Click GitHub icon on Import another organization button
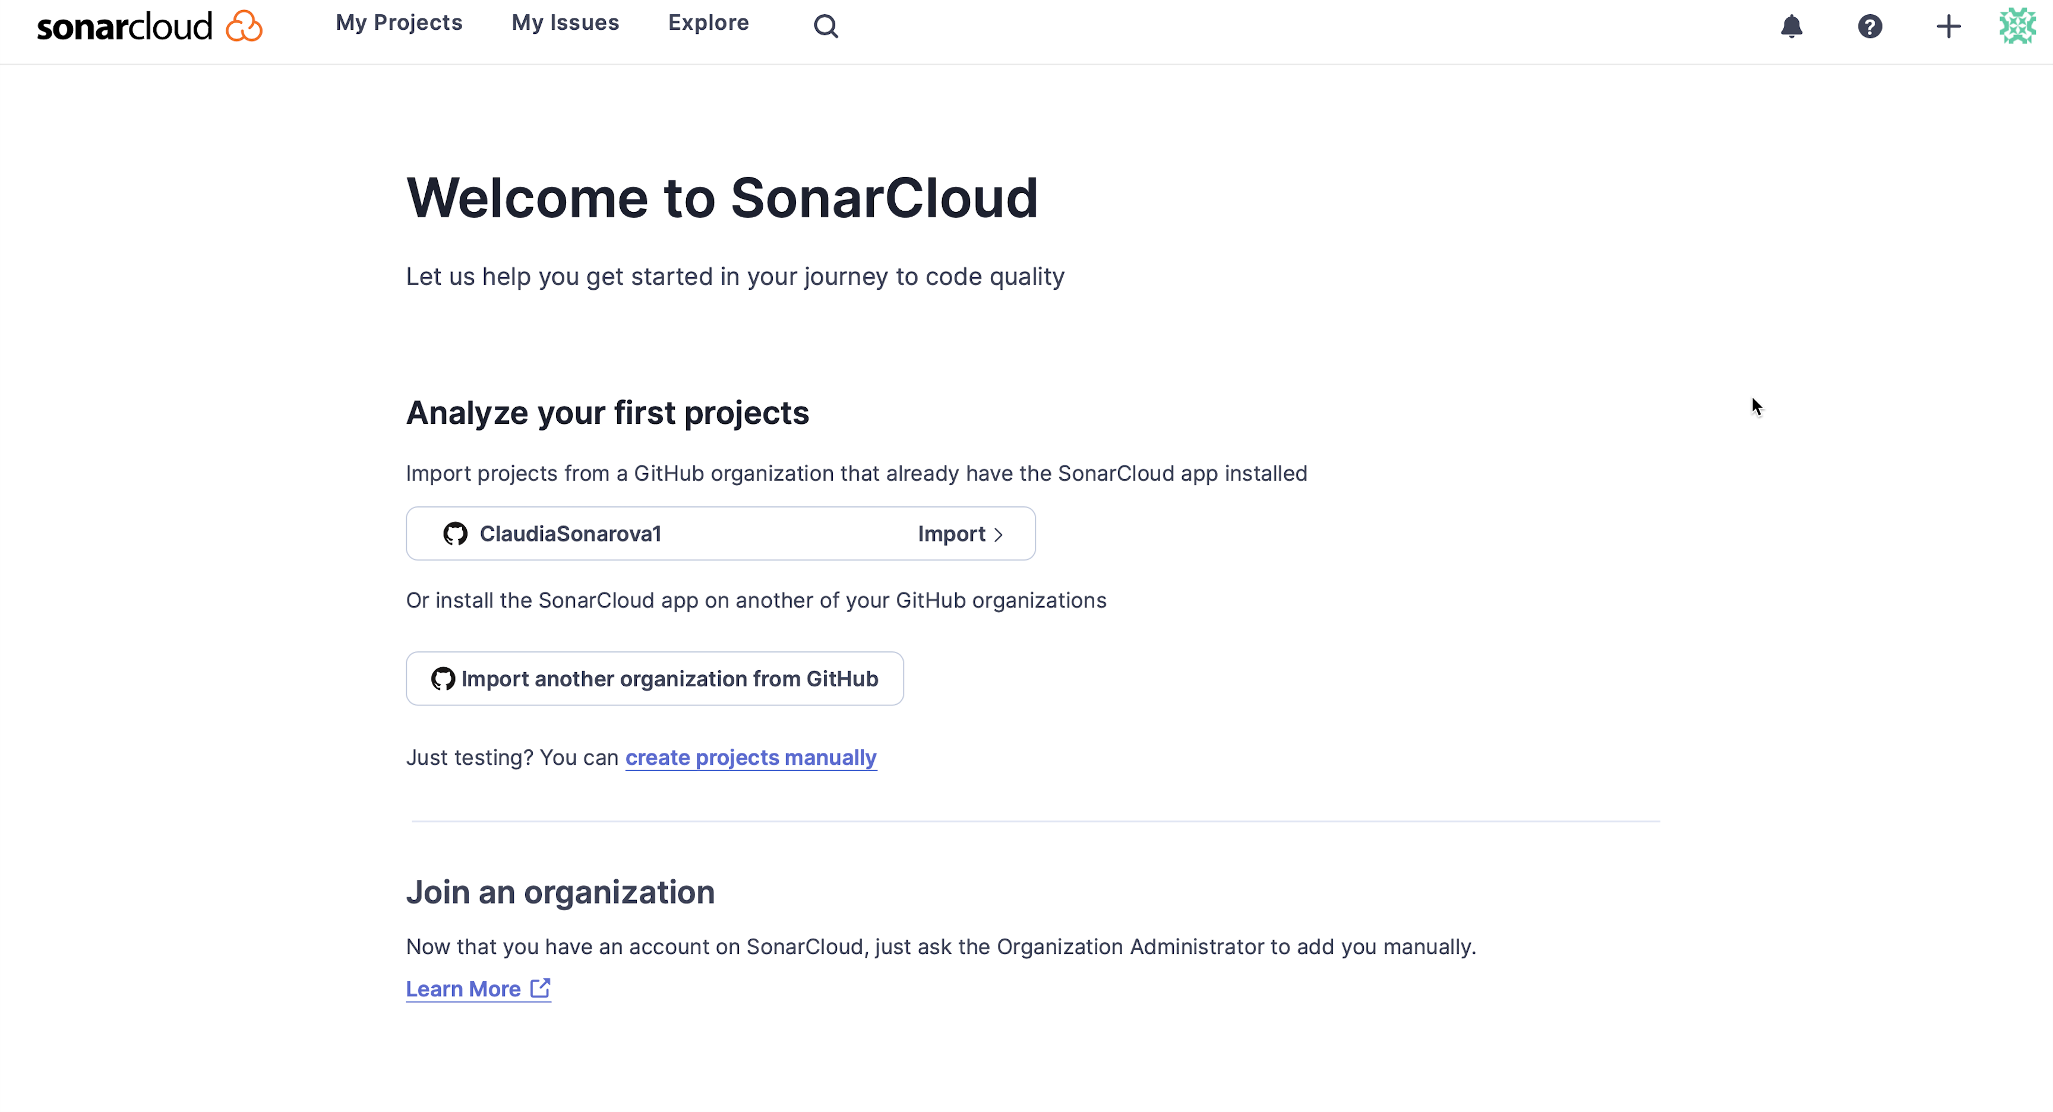 (x=443, y=679)
